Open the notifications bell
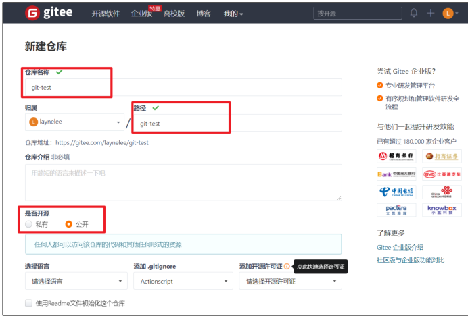468x316 pixels. point(414,13)
